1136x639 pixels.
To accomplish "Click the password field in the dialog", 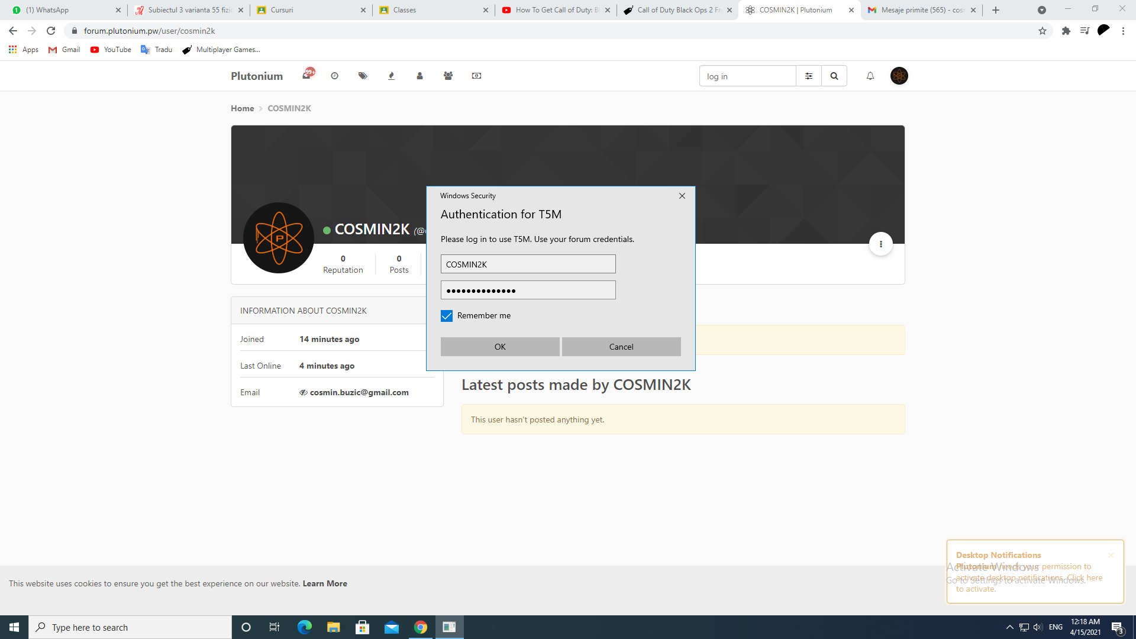I will point(528,290).
